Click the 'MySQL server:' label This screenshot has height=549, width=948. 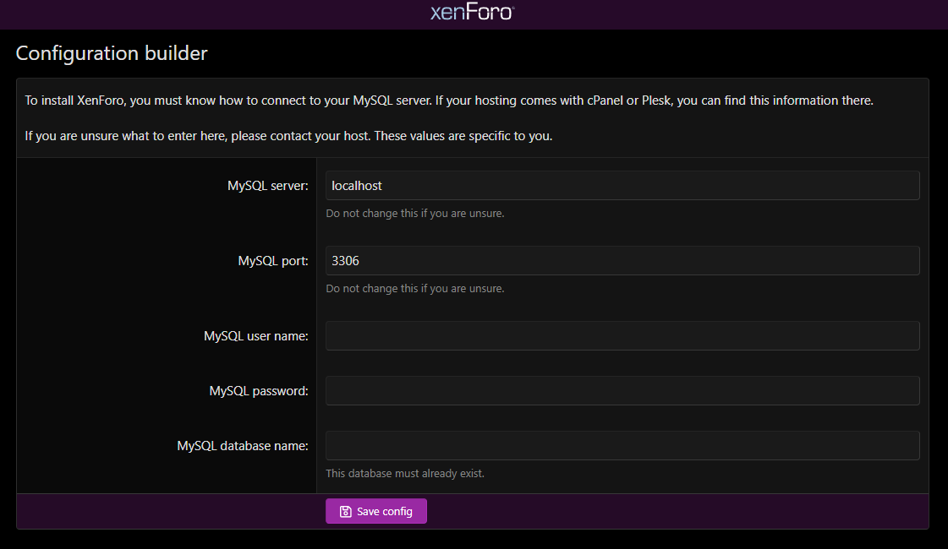[268, 186]
